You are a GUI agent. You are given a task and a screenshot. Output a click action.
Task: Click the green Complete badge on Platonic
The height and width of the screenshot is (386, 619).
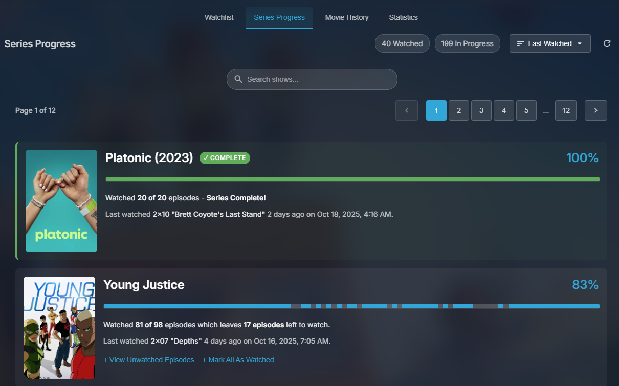point(225,158)
